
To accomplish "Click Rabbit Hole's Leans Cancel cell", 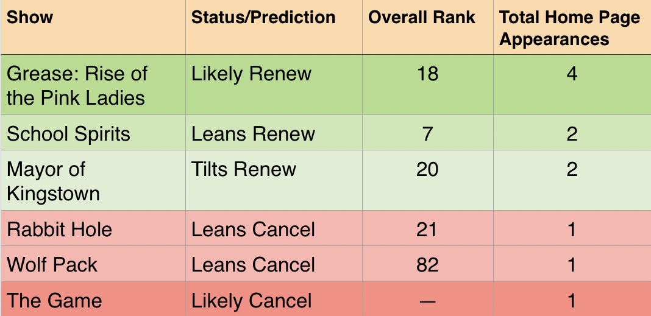I will (x=274, y=228).
